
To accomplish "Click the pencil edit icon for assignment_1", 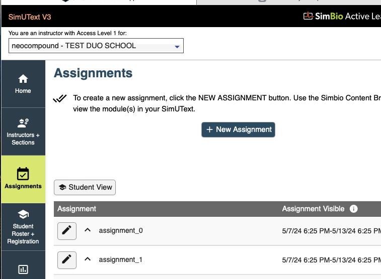I will (x=67, y=260).
